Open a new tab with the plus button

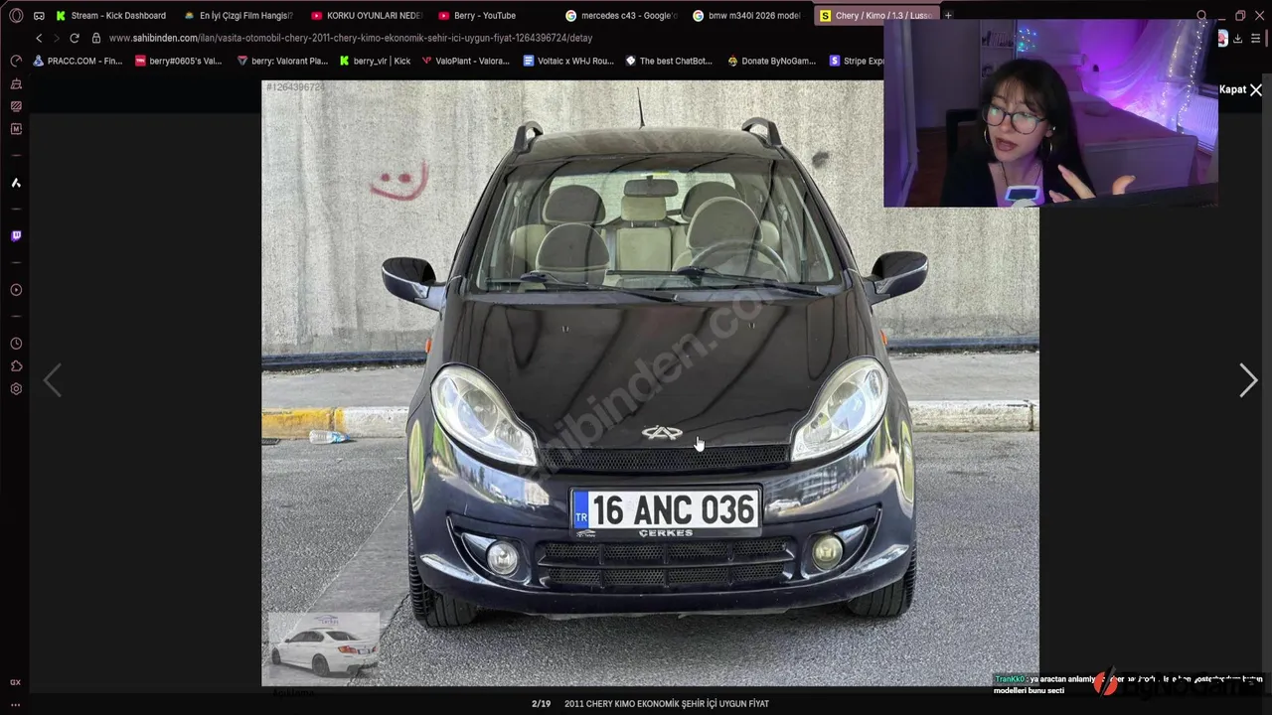point(948,16)
